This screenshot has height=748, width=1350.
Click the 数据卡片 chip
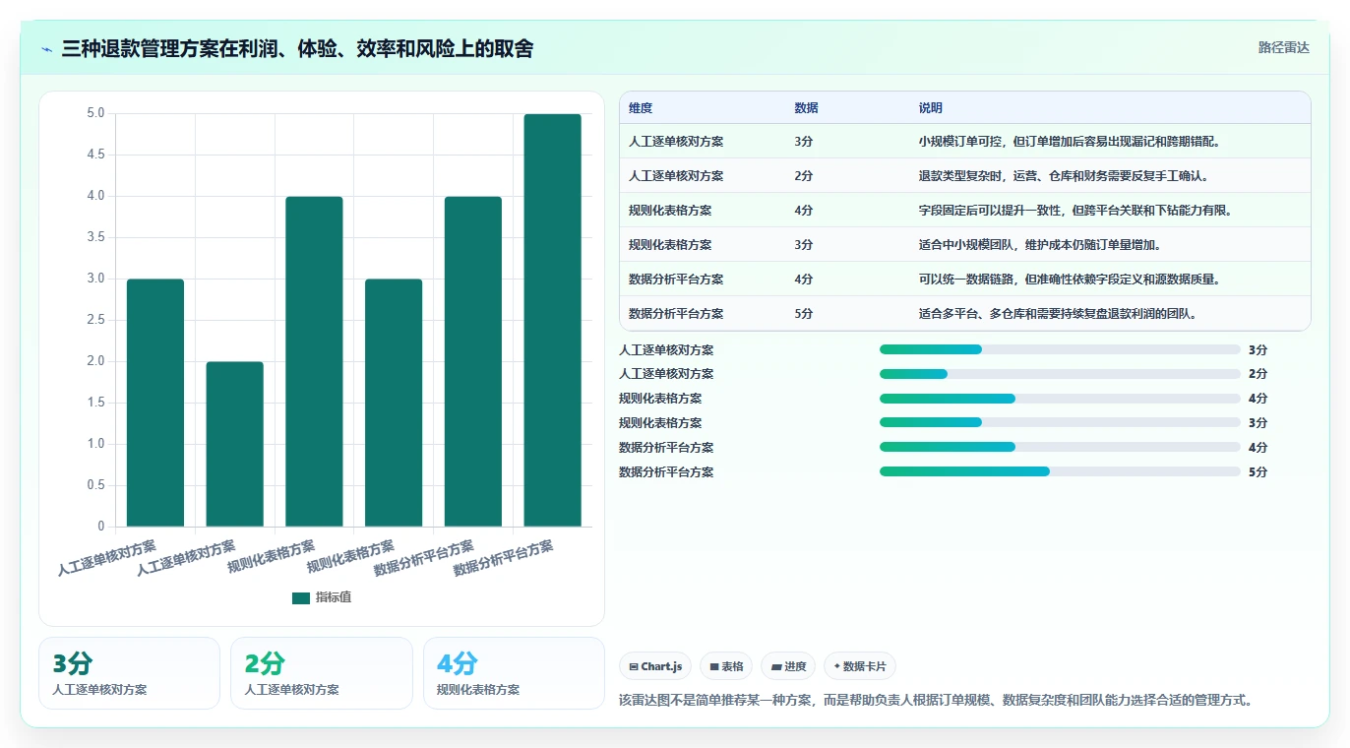pyautogui.click(x=859, y=666)
